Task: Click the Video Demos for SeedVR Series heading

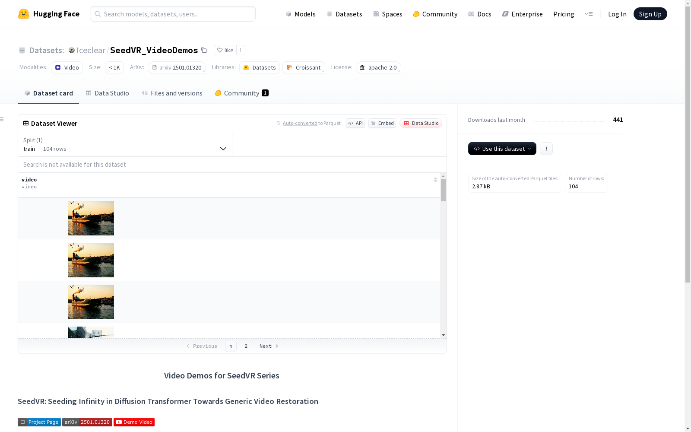Action: (x=222, y=376)
